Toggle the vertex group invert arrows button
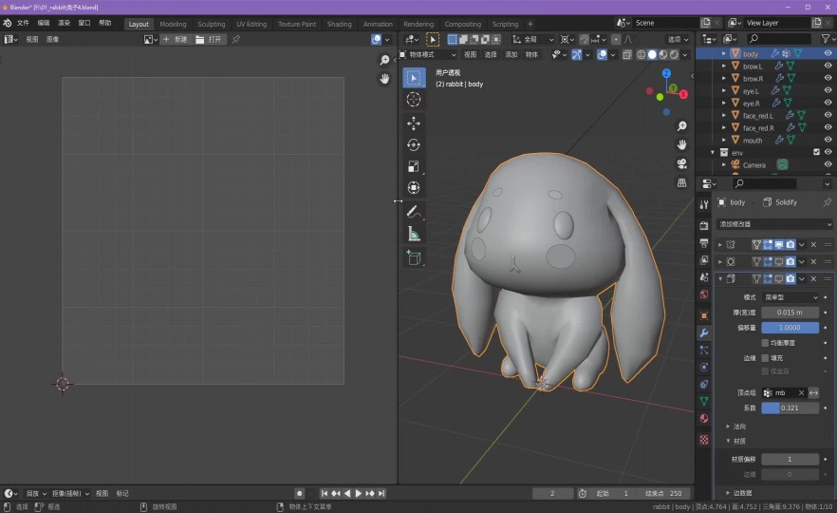This screenshot has width=837, height=513. click(813, 392)
